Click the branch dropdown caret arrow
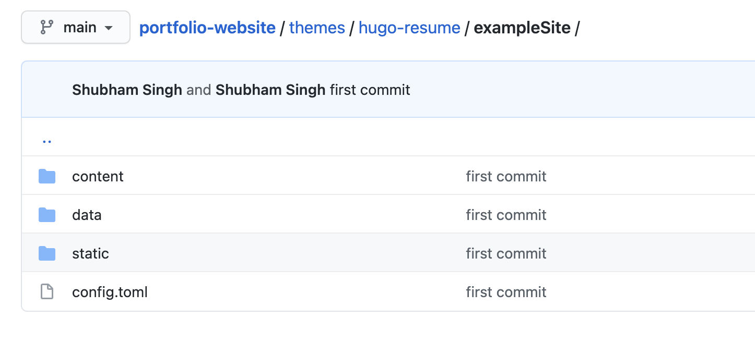The image size is (755, 343). pos(109,28)
